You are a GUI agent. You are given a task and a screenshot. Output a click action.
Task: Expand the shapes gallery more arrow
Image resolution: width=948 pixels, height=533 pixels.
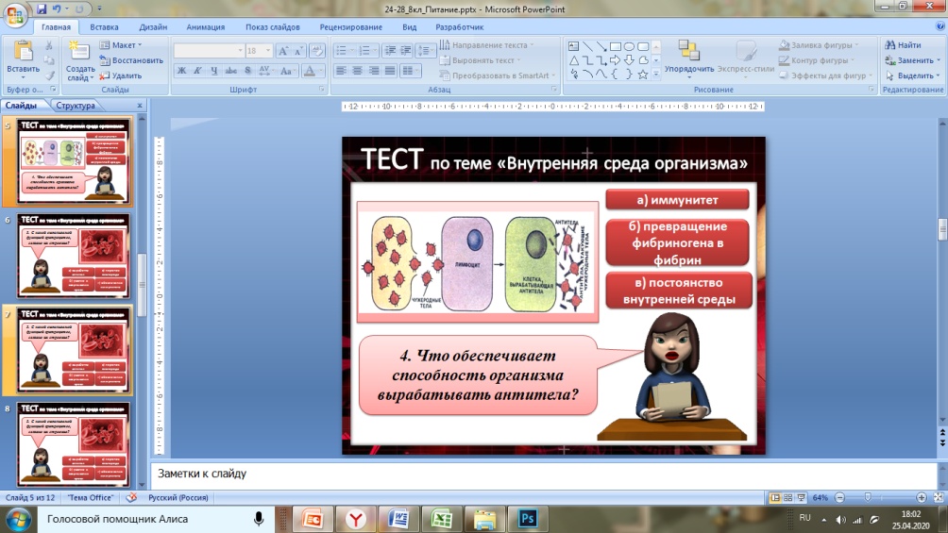pos(656,75)
